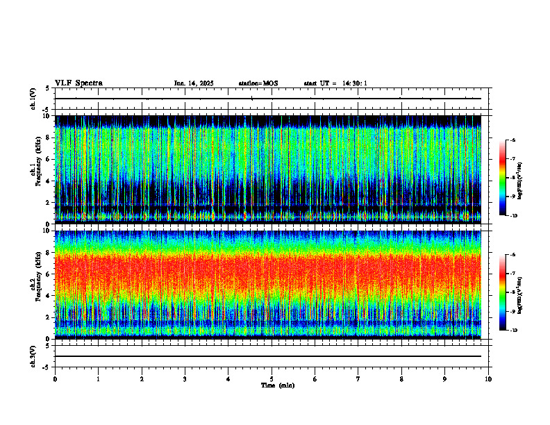Click the ch.2 color bar PSD unit label

click(520, 294)
